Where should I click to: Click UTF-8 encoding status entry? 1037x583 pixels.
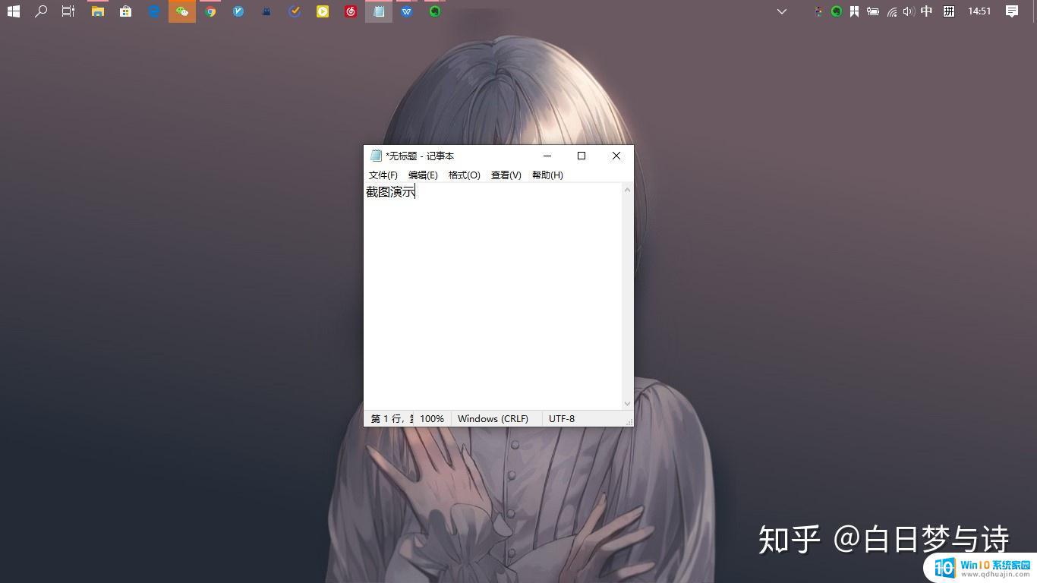click(562, 419)
